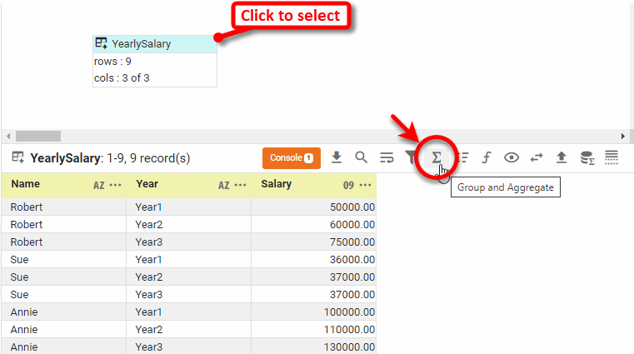Screen dimensions: 634x354
Task: Click the Group and Aggregate sigma icon
Action: click(x=436, y=157)
